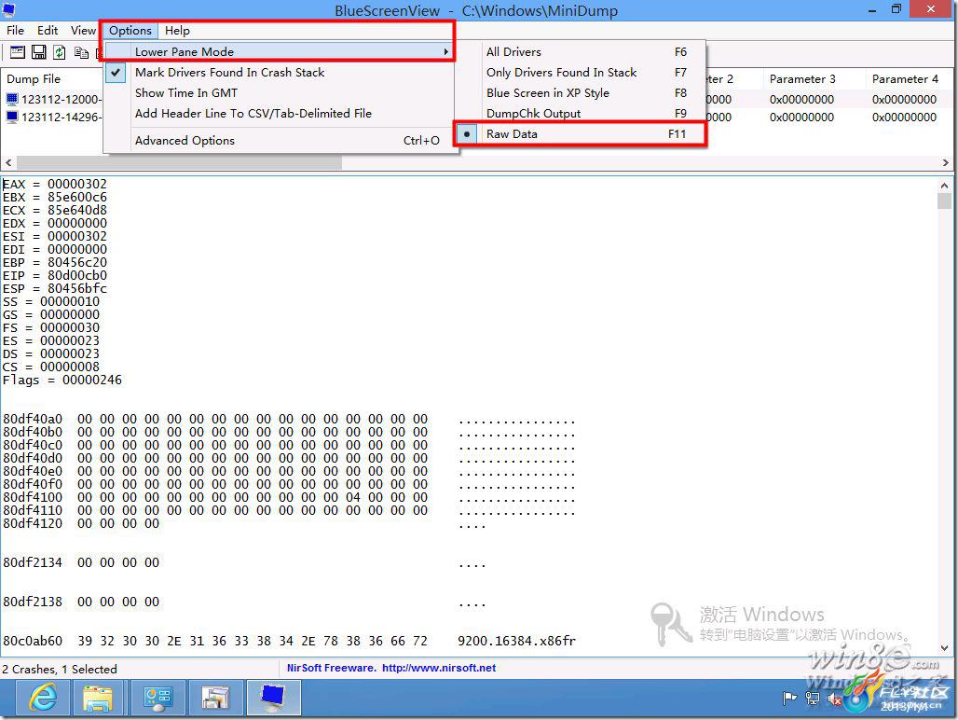
Task: Click the 80c0ab60 hex data row
Action: click(289, 641)
